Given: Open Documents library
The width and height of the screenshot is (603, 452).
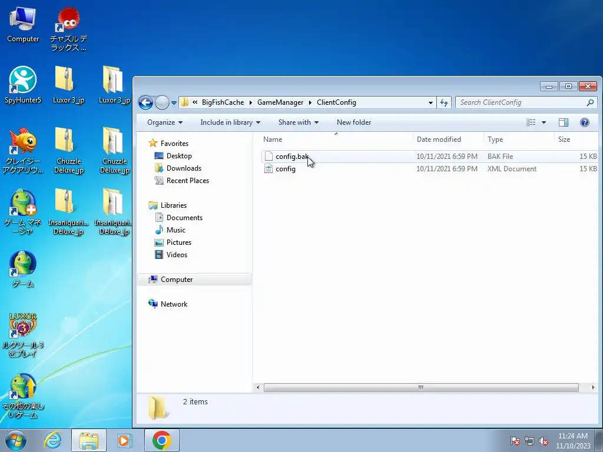Looking at the screenshot, I should click(x=184, y=218).
